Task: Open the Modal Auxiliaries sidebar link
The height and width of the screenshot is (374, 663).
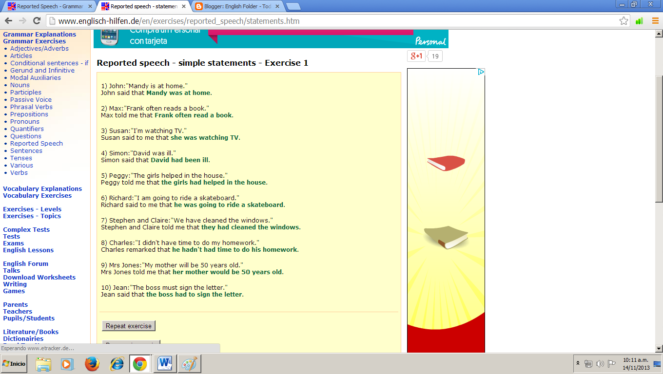Action: tap(36, 77)
